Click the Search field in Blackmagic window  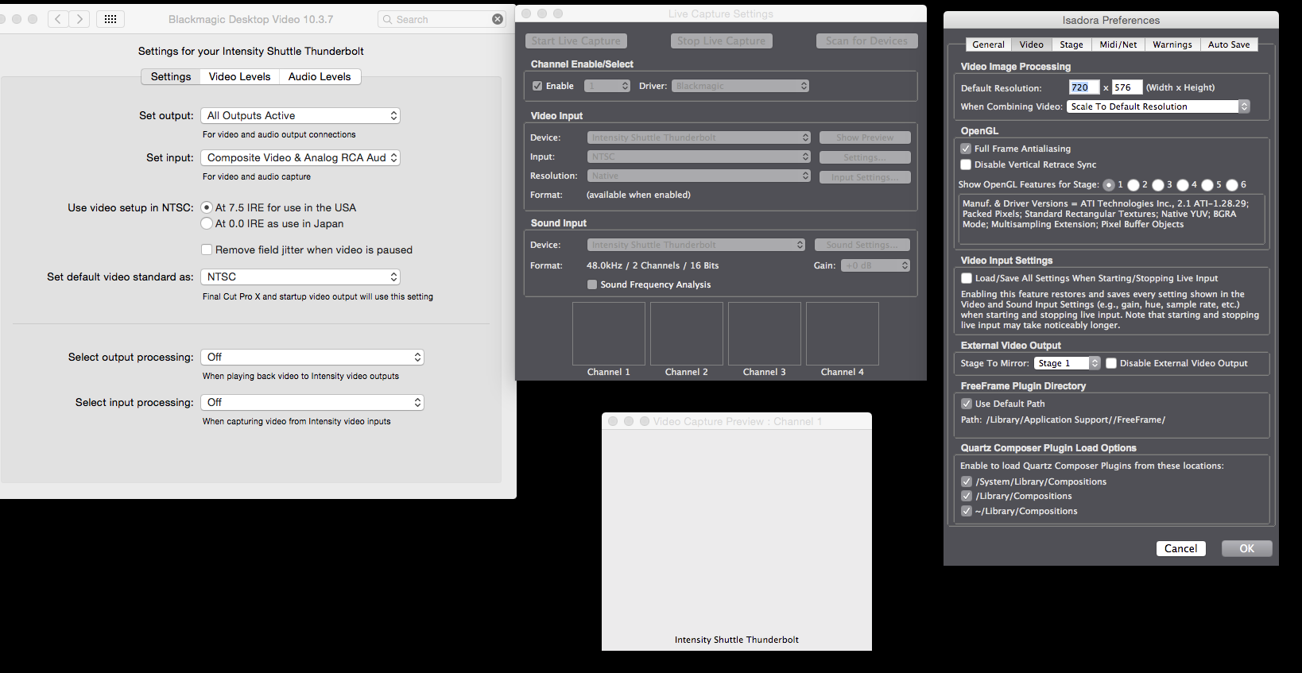(442, 19)
